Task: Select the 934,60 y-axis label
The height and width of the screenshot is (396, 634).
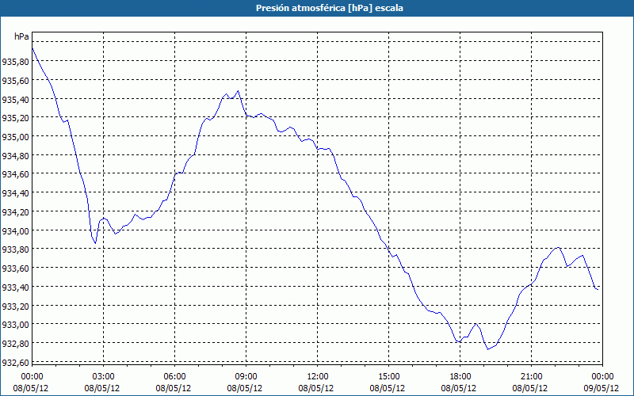Action: pos(15,174)
